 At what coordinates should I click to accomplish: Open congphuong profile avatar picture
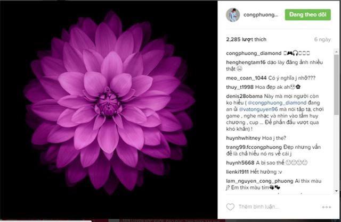click(233, 15)
